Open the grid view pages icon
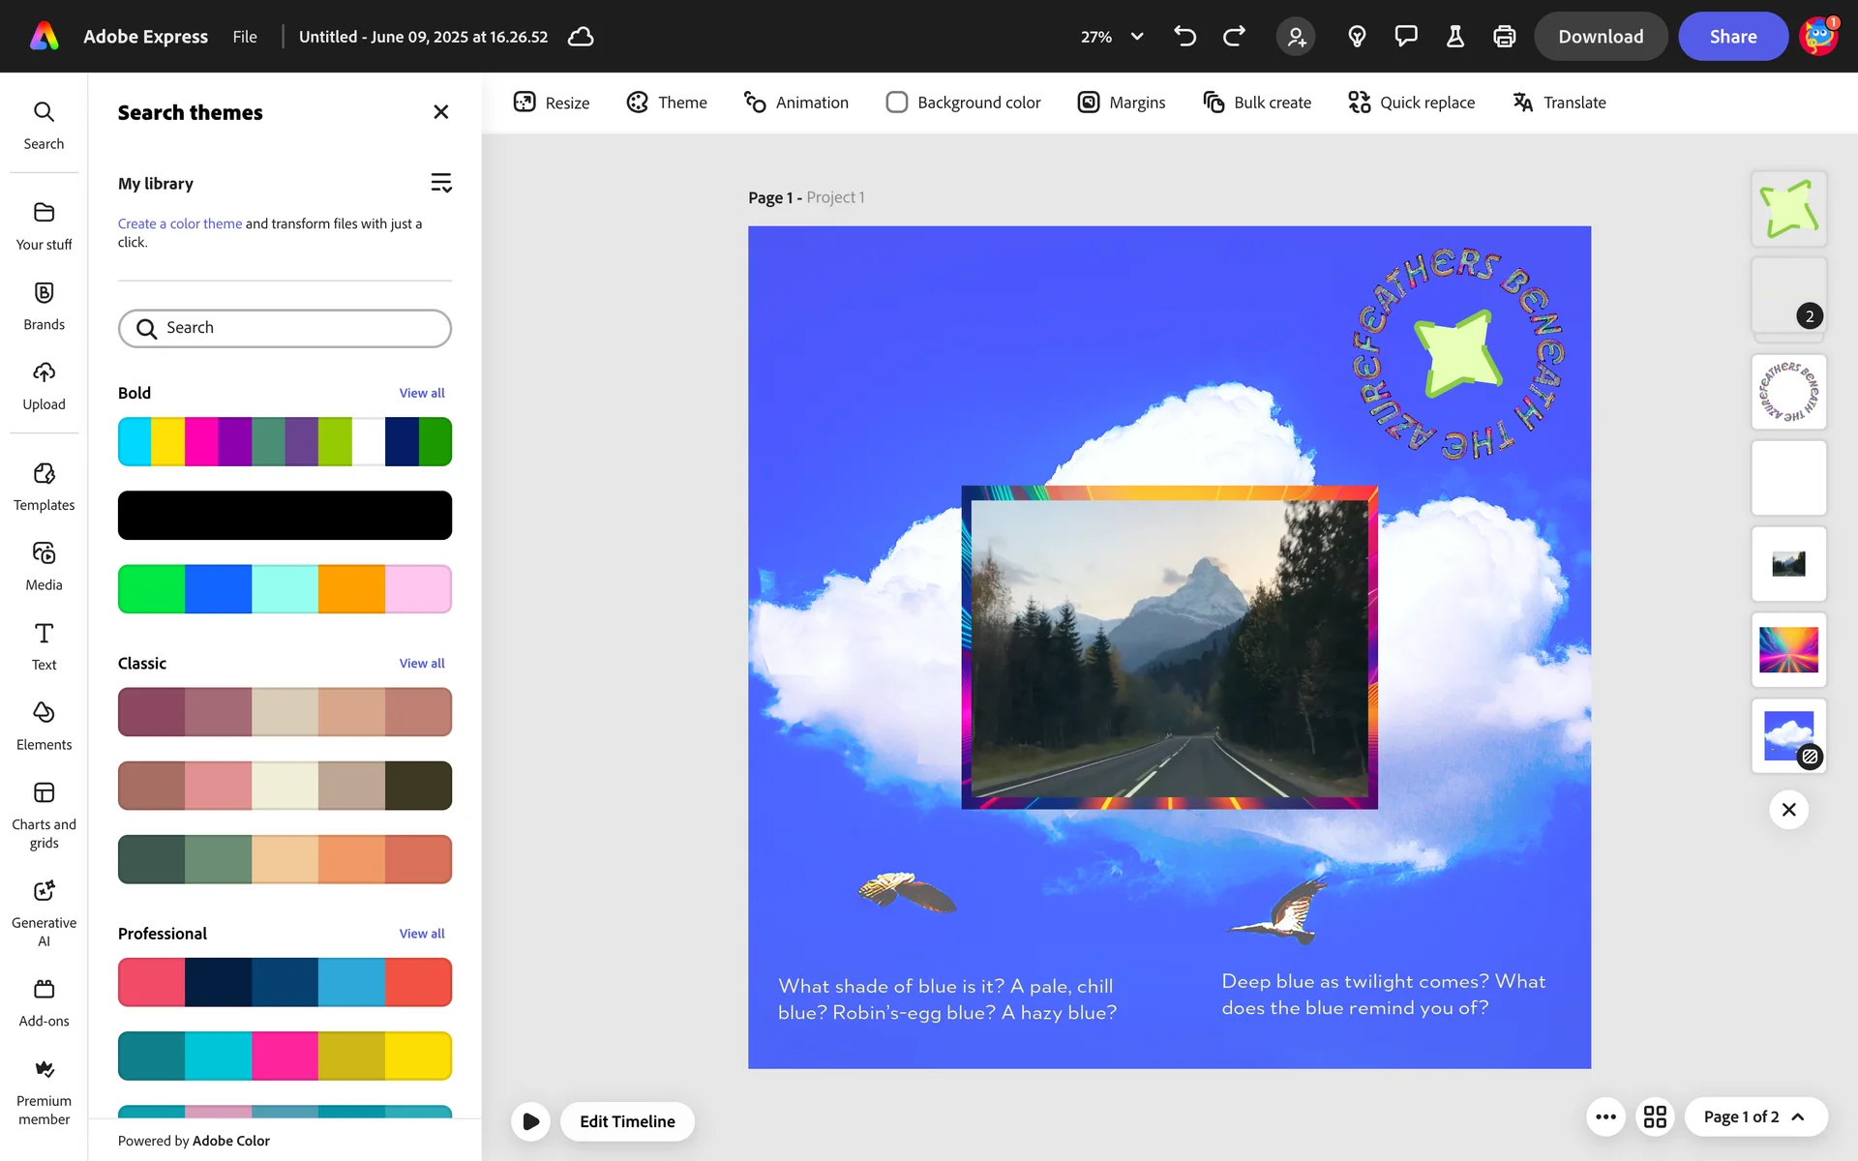Image resolution: width=1858 pixels, height=1161 pixels. 1655,1116
